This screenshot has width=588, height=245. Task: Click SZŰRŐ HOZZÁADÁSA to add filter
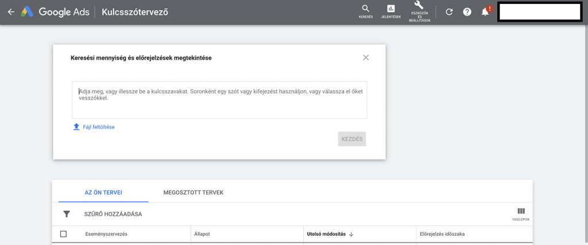pyautogui.click(x=113, y=214)
